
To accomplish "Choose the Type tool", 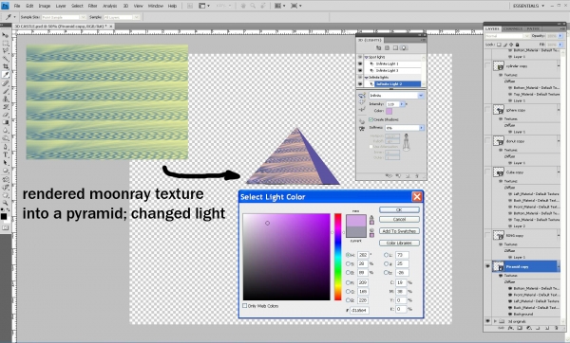I will pyautogui.click(x=6, y=154).
